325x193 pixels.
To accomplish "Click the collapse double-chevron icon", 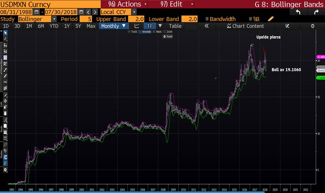I will [x=207, y=26].
